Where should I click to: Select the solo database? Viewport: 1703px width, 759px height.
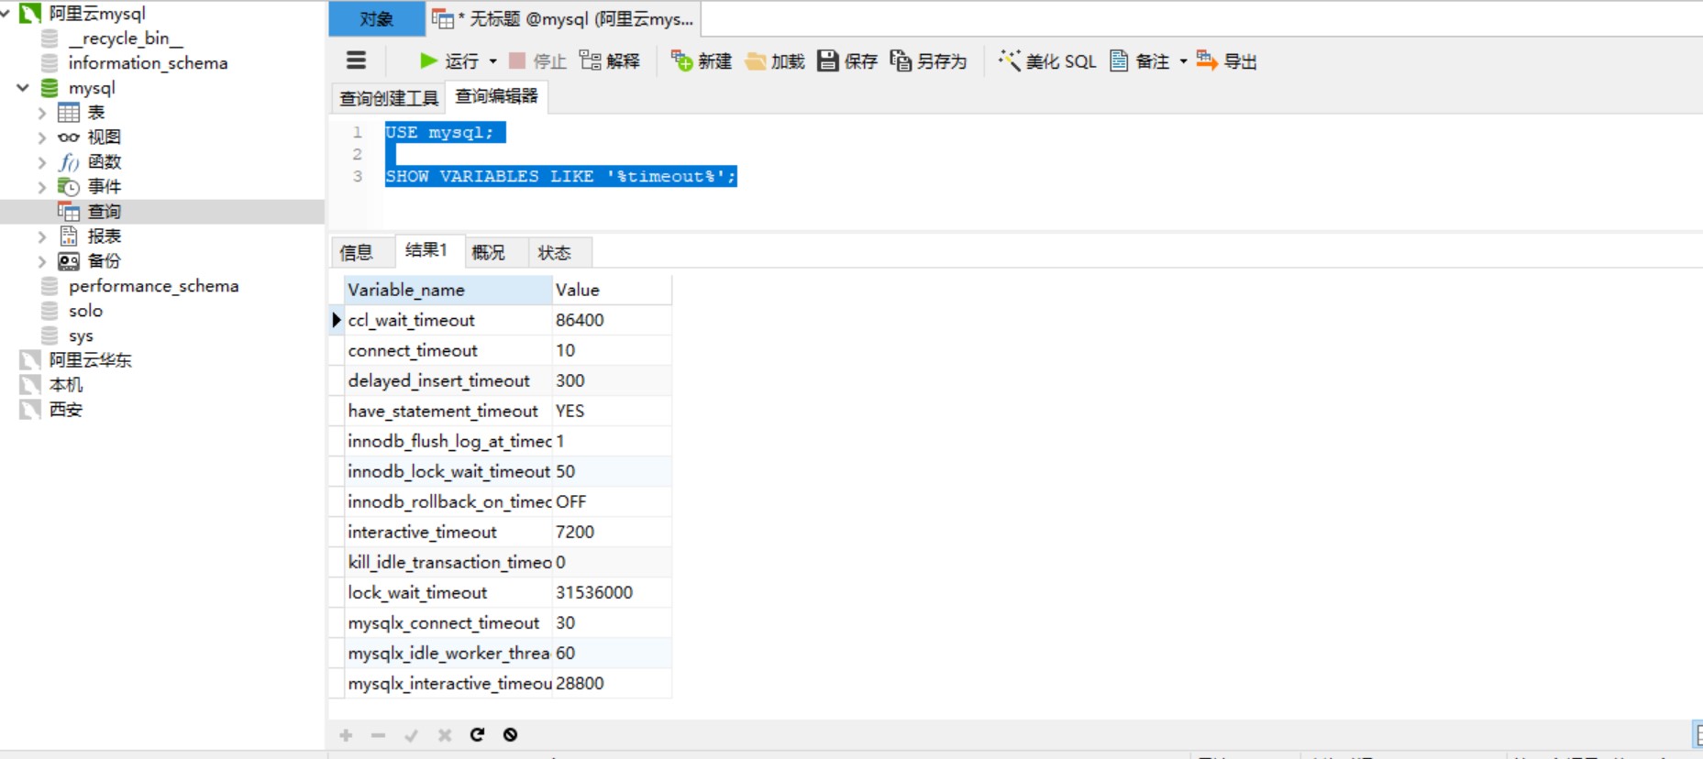pos(85,311)
